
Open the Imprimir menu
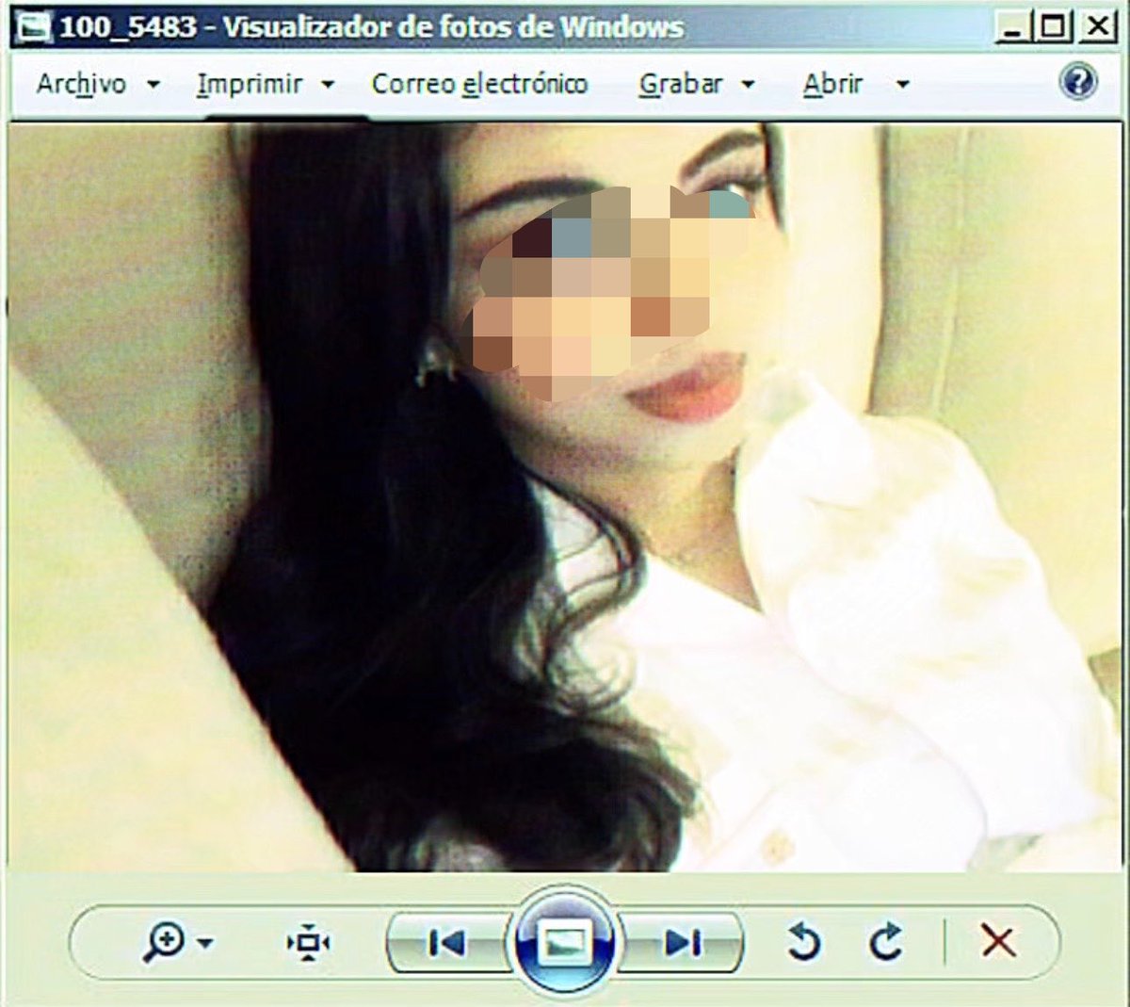250,84
